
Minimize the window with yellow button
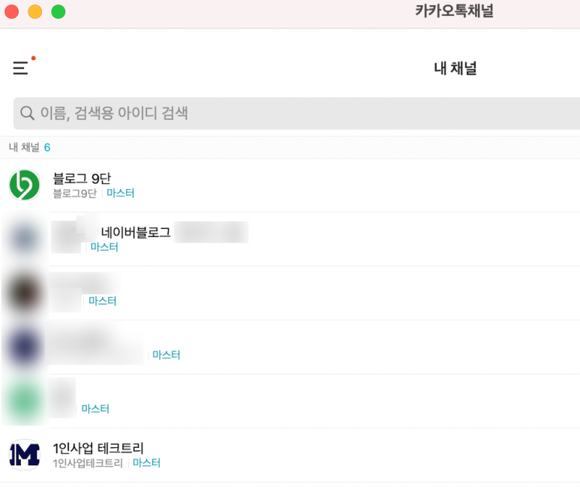(35, 11)
